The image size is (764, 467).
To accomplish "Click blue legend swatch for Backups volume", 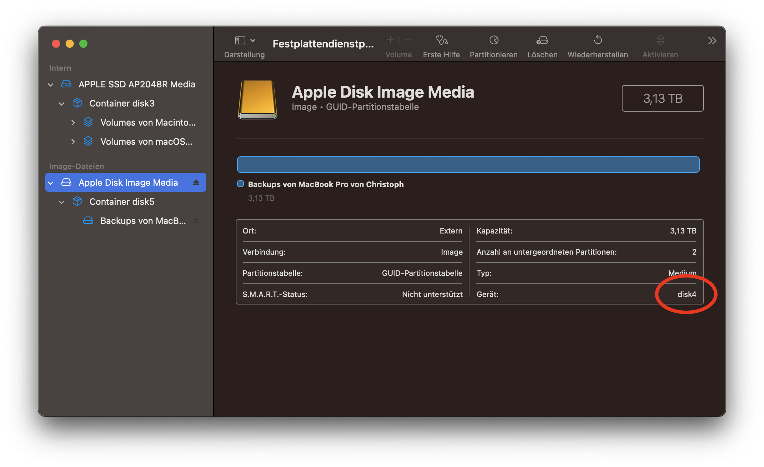I will click(241, 184).
